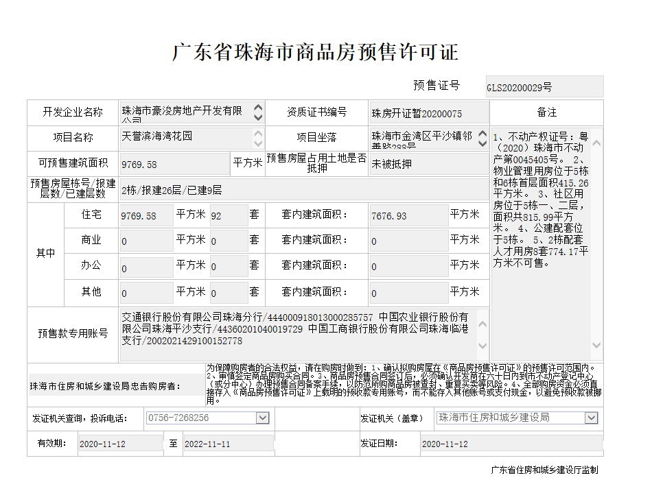
Task: Click the 发证日期 issue date field
Action: (511, 444)
